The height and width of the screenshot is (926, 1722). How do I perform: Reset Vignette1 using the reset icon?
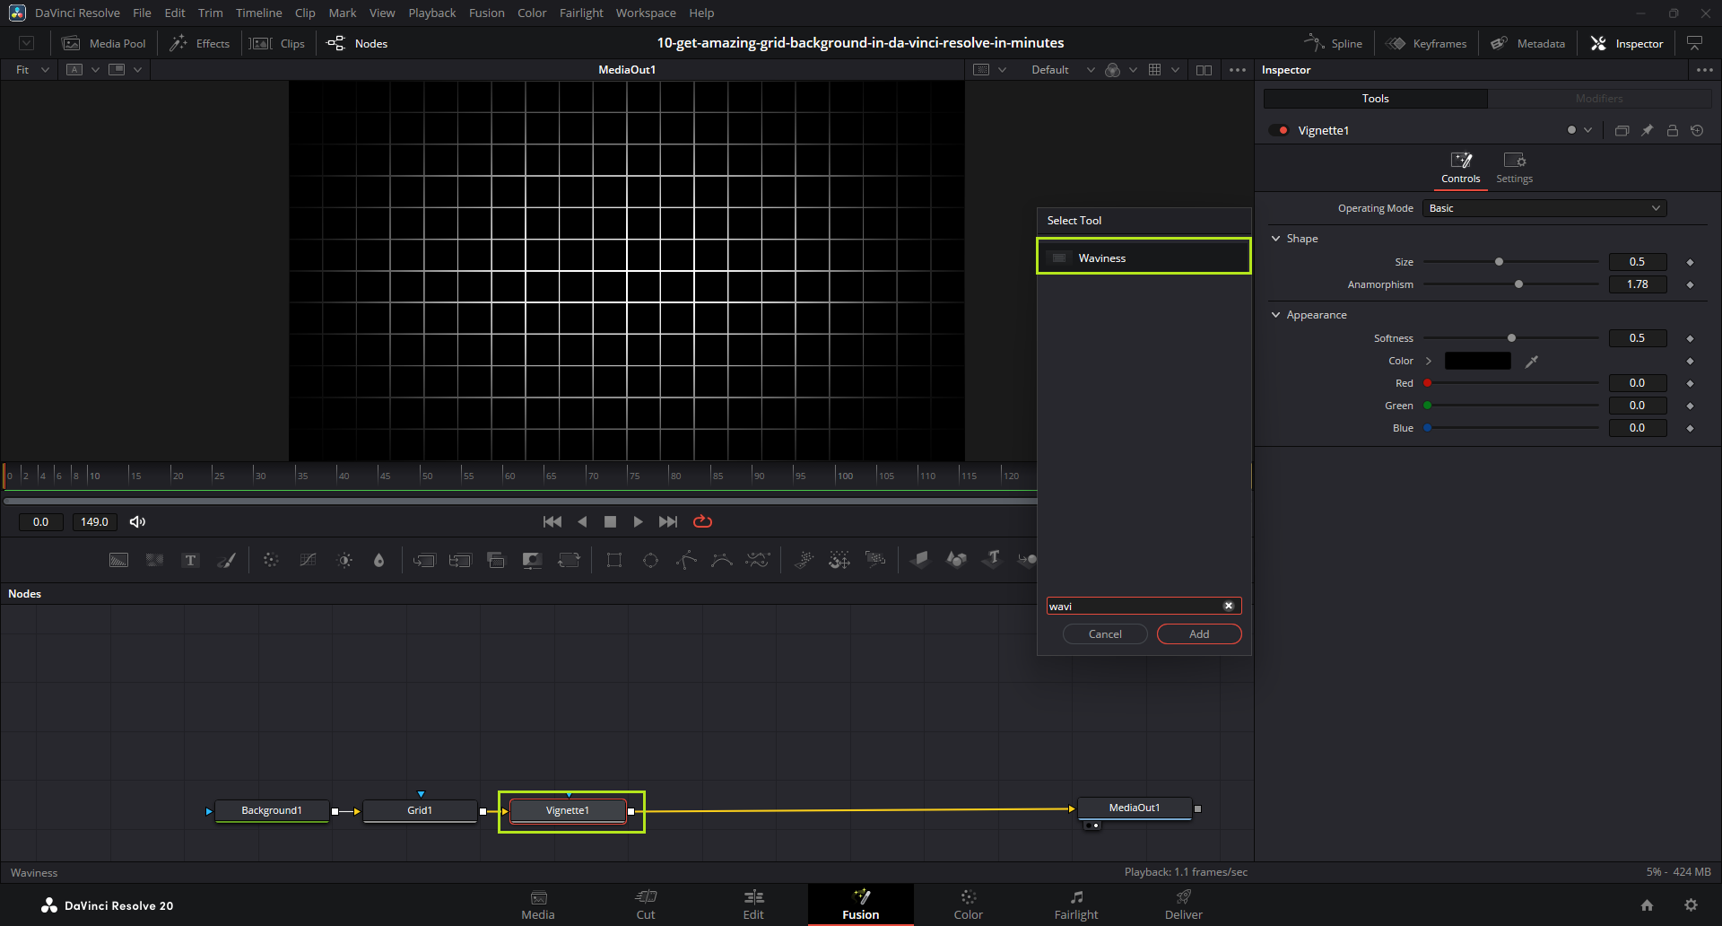[1697, 131]
